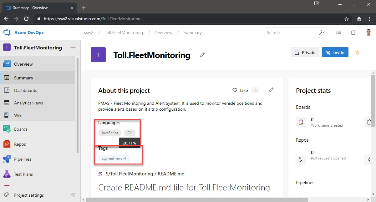The image size is (376, 202).
Task: Click the Invite button
Action: [335, 53]
